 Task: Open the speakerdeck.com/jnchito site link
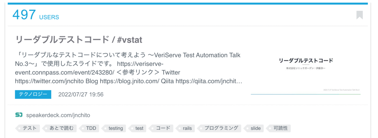click(x=58, y=115)
